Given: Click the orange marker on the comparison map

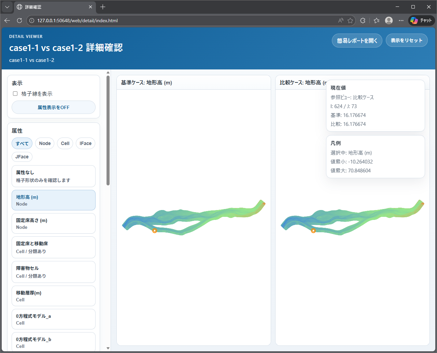Looking at the screenshot, I should click(x=313, y=231).
